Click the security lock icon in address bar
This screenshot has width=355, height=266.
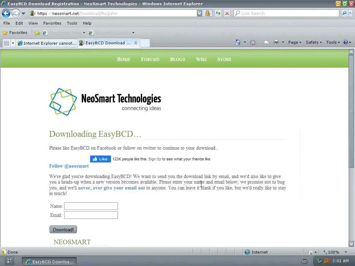tap(207, 14)
